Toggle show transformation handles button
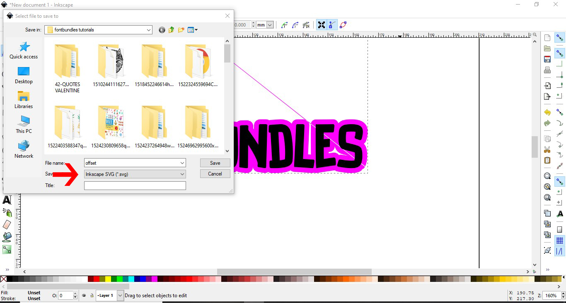 coord(322,25)
